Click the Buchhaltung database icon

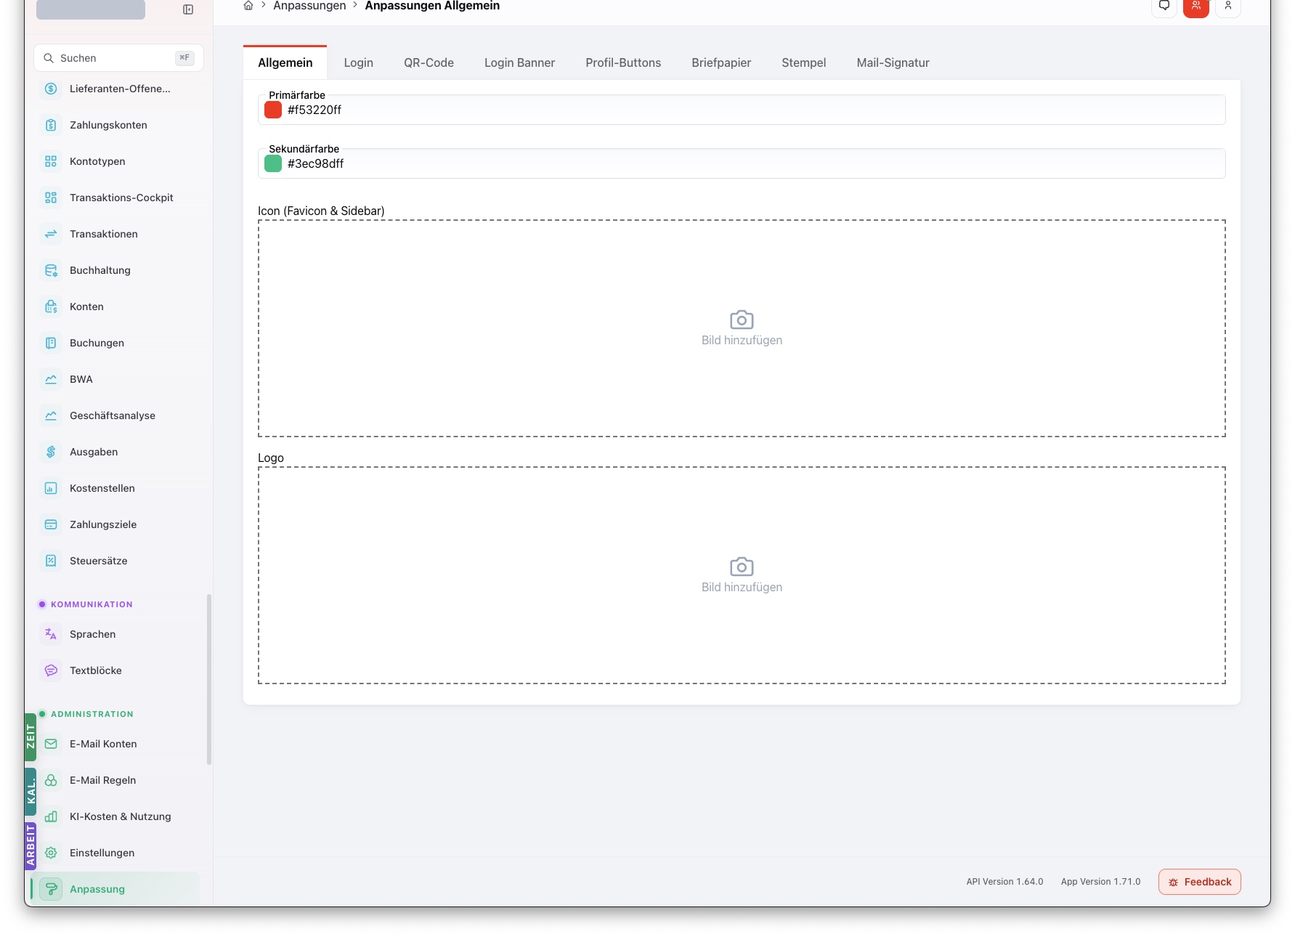[51, 270]
